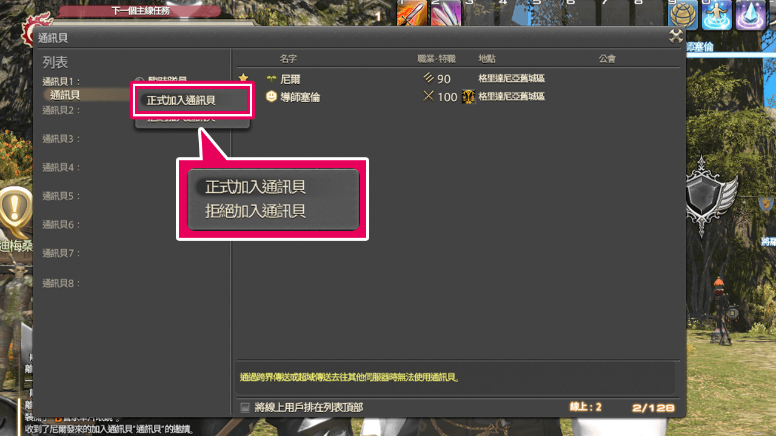Click the 下一個主線任務 banner at top

(141, 11)
